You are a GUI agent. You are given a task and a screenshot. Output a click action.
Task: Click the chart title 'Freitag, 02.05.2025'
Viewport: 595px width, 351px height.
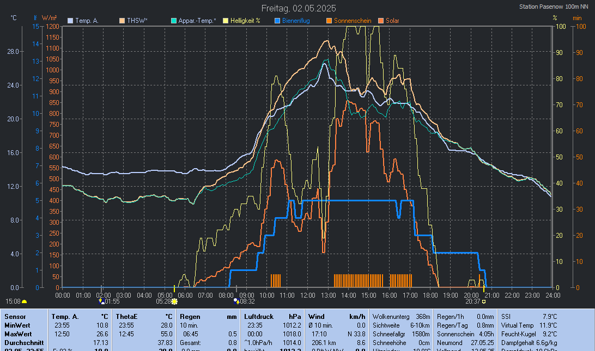(299, 8)
